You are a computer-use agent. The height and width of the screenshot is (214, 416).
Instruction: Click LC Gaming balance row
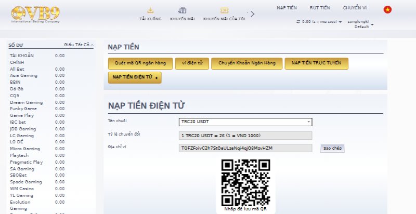(37, 136)
